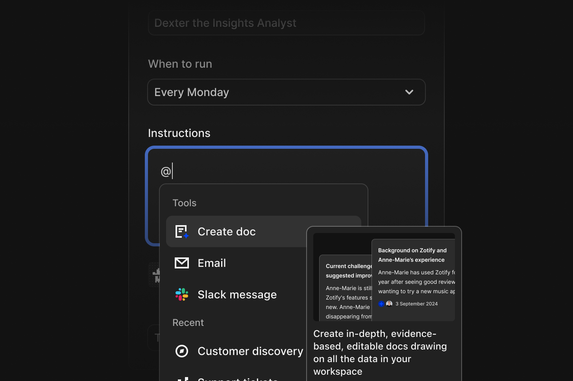This screenshot has height=381, width=573.
Task: Open the Background on Zotify doc card
Action: [x=413, y=276]
